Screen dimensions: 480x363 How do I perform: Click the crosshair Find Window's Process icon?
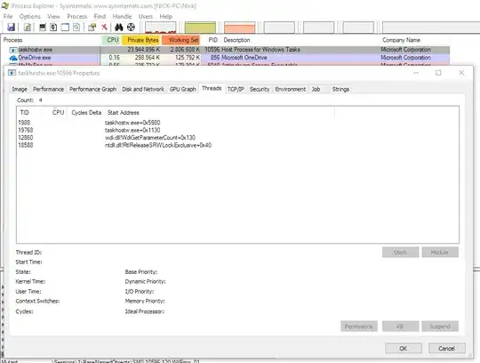131,28
